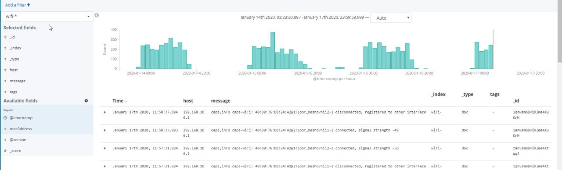The image size is (562, 170).
Task: Click the tags column header
Action: [x=494, y=94]
